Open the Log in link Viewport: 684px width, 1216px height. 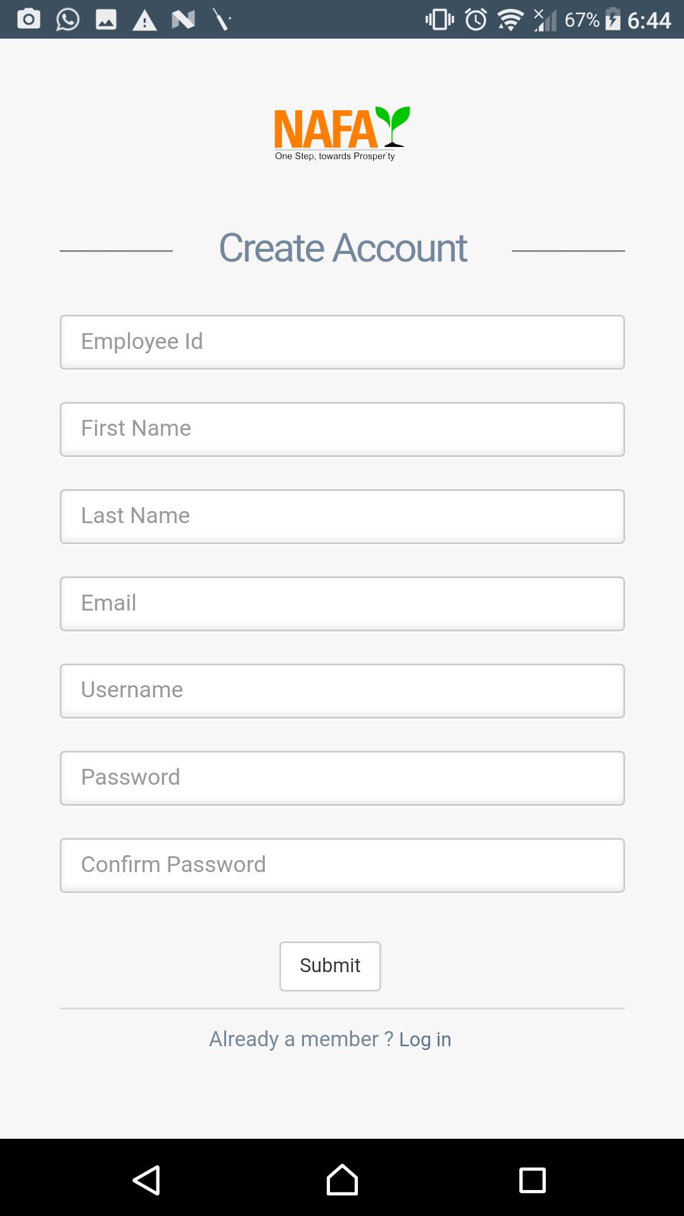coord(425,1039)
